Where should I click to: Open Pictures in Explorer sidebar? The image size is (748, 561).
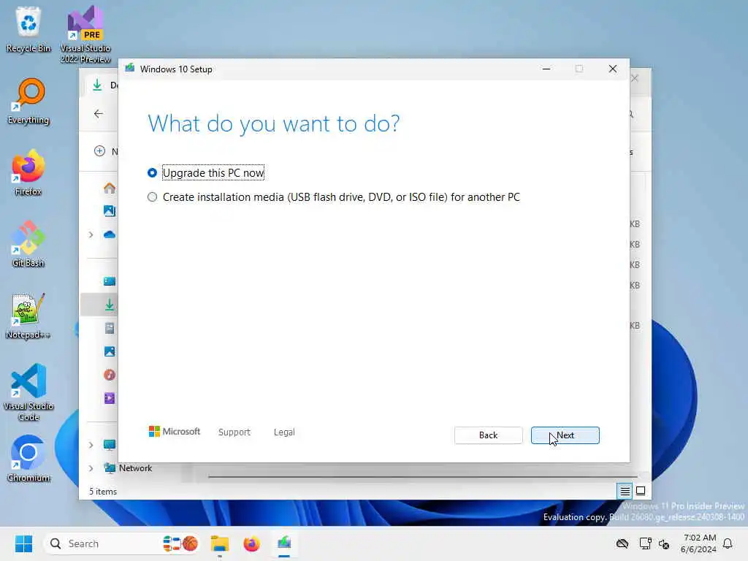110,351
